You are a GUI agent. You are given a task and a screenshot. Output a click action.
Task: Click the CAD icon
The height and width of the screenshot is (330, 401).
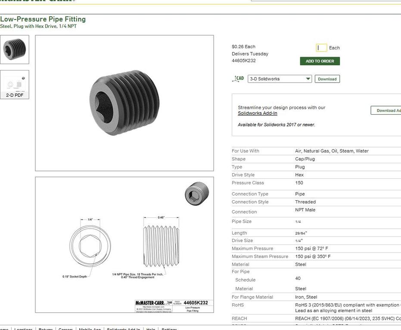238,79
